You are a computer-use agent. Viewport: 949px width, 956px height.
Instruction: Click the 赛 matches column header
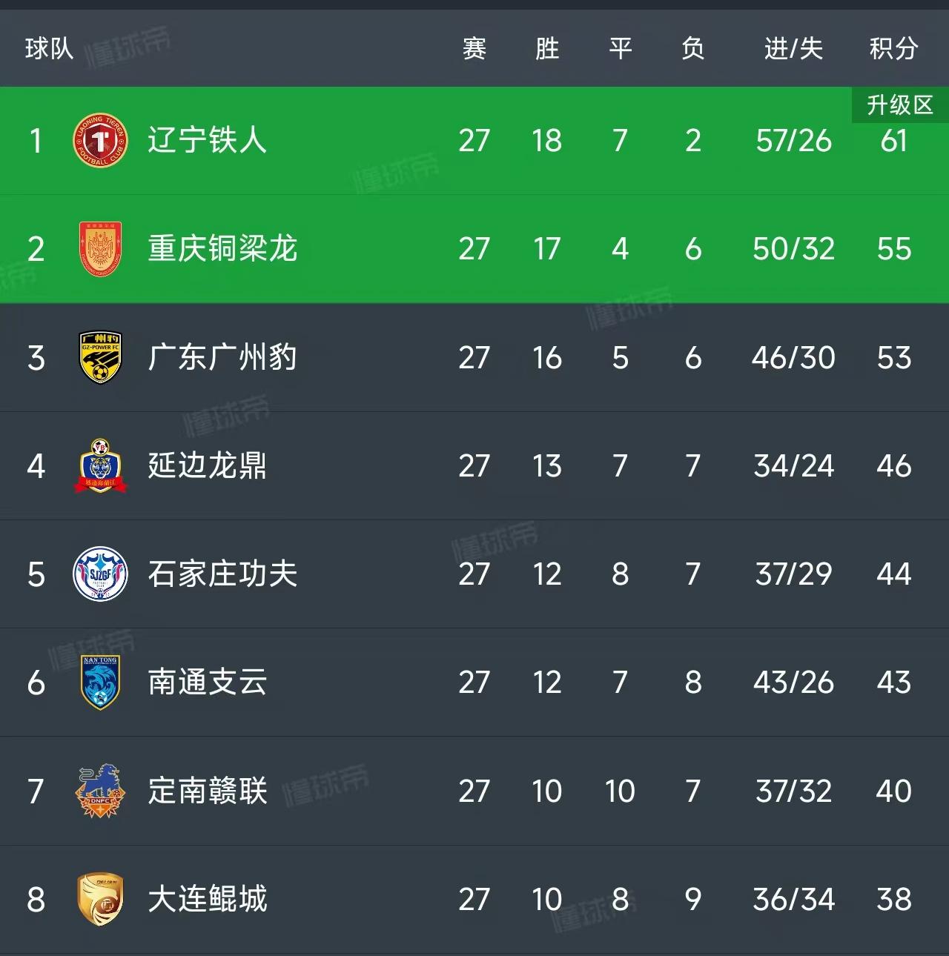(x=475, y=49)
